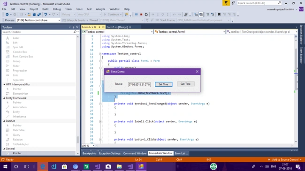Click Add to Source Control

[285, 160]
